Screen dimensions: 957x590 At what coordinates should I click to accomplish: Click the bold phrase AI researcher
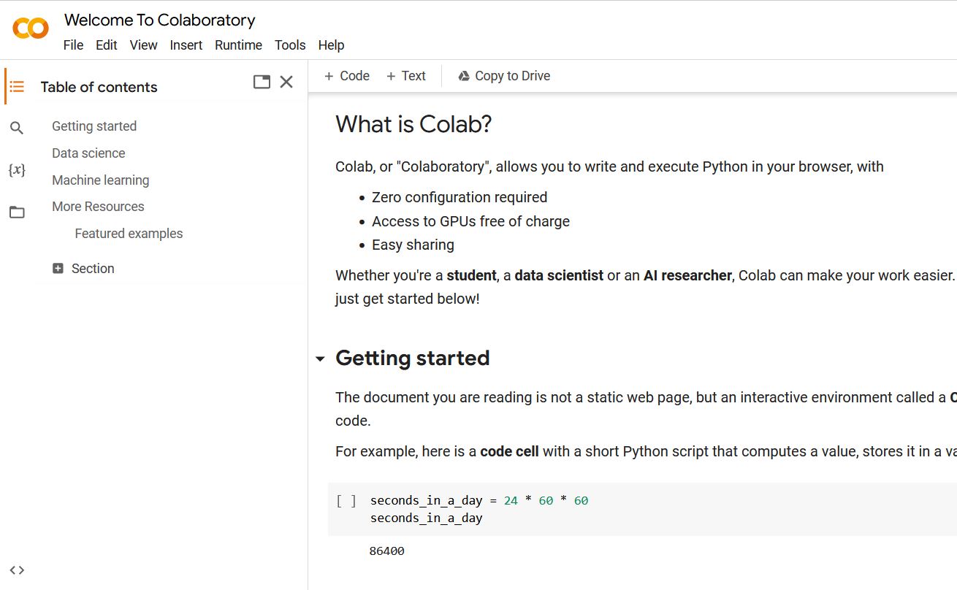687,276
